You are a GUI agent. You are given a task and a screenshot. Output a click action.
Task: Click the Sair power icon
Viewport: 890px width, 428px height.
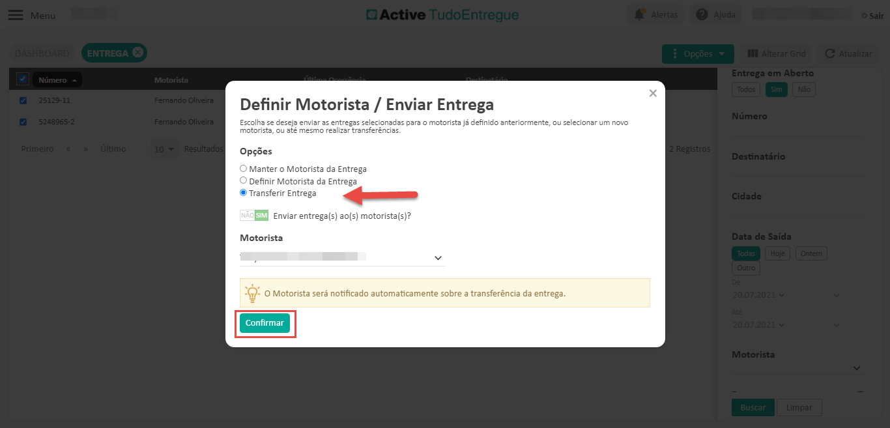click(x=864, y=16)
